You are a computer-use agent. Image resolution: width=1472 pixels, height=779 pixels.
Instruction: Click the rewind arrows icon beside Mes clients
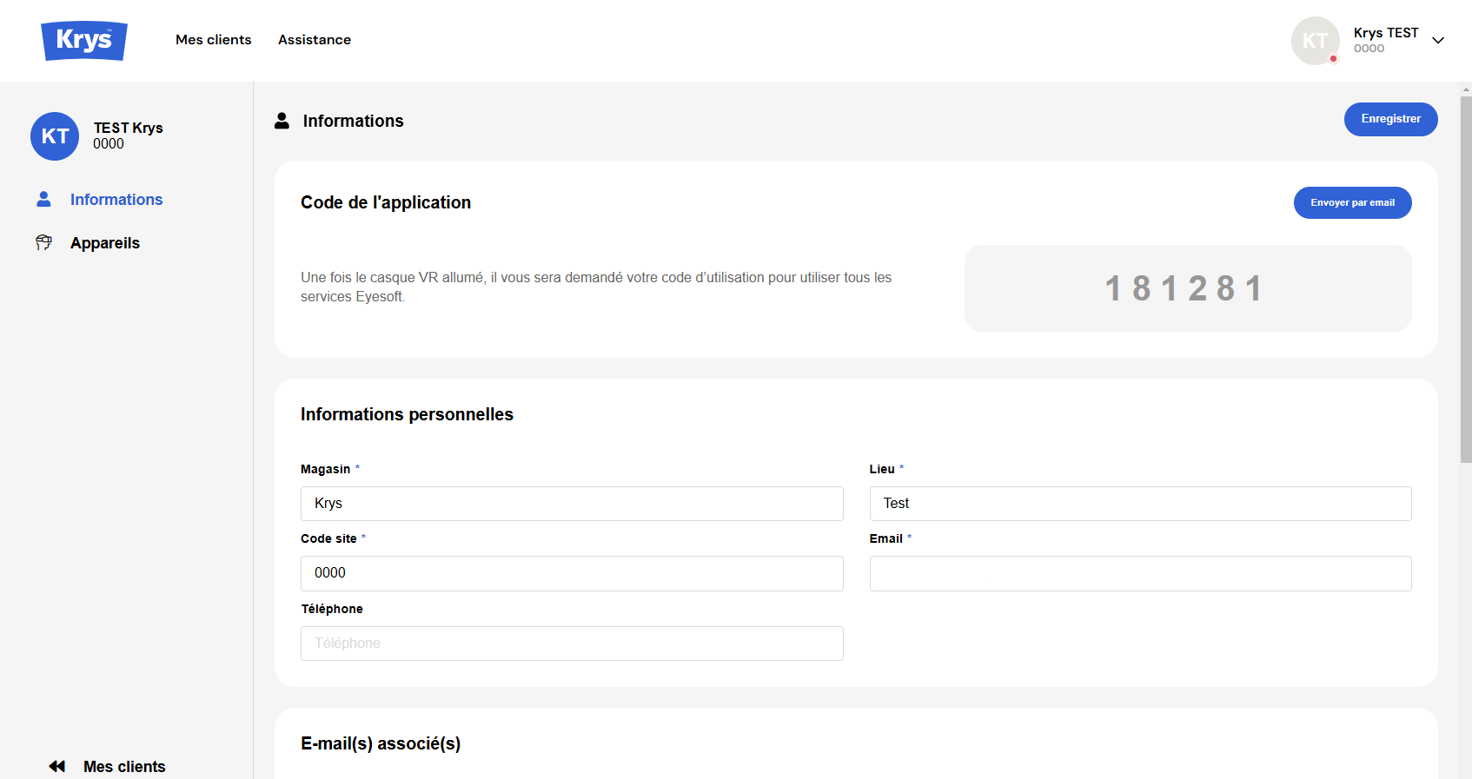click(x=57, y=766)
